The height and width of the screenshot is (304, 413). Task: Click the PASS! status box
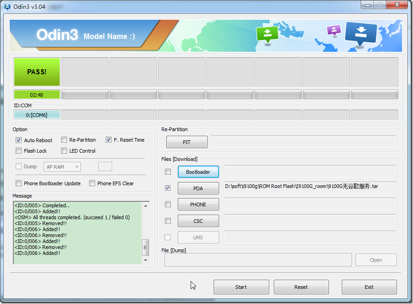tap(37, 72)
